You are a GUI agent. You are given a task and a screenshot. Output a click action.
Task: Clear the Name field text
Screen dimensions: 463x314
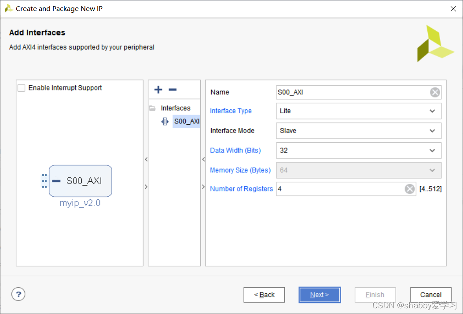pyautogui.click(x=435, y=93)
